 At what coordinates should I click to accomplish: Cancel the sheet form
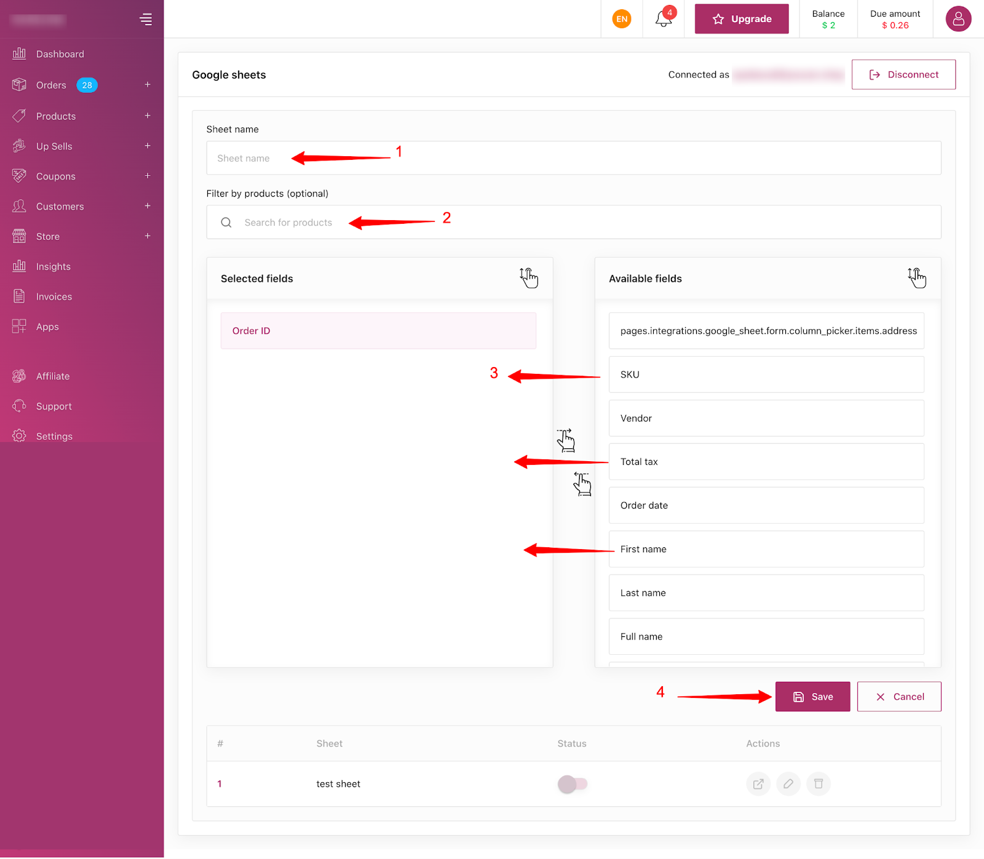pyautogui.click(x=899, y=697)
